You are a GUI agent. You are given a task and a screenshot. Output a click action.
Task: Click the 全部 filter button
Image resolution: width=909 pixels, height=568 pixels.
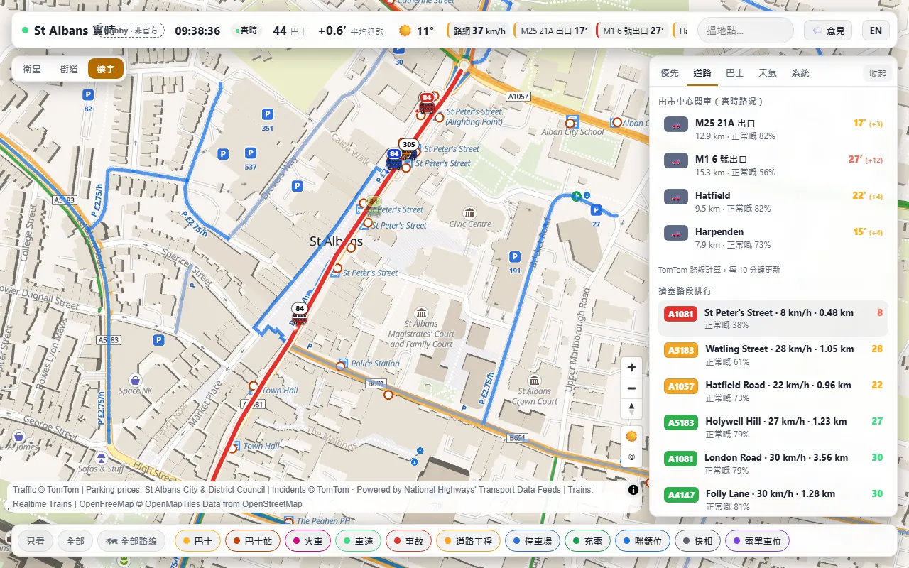click(x=75, y=541)
